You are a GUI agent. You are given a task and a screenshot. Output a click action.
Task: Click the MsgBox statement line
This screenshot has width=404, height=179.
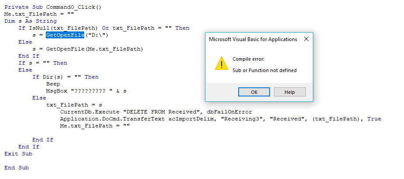click(86, 91)
